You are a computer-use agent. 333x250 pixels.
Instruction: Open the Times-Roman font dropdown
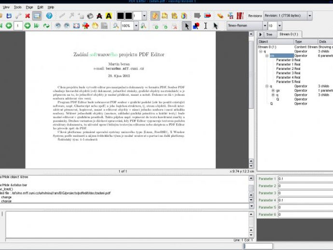[264, 26]
